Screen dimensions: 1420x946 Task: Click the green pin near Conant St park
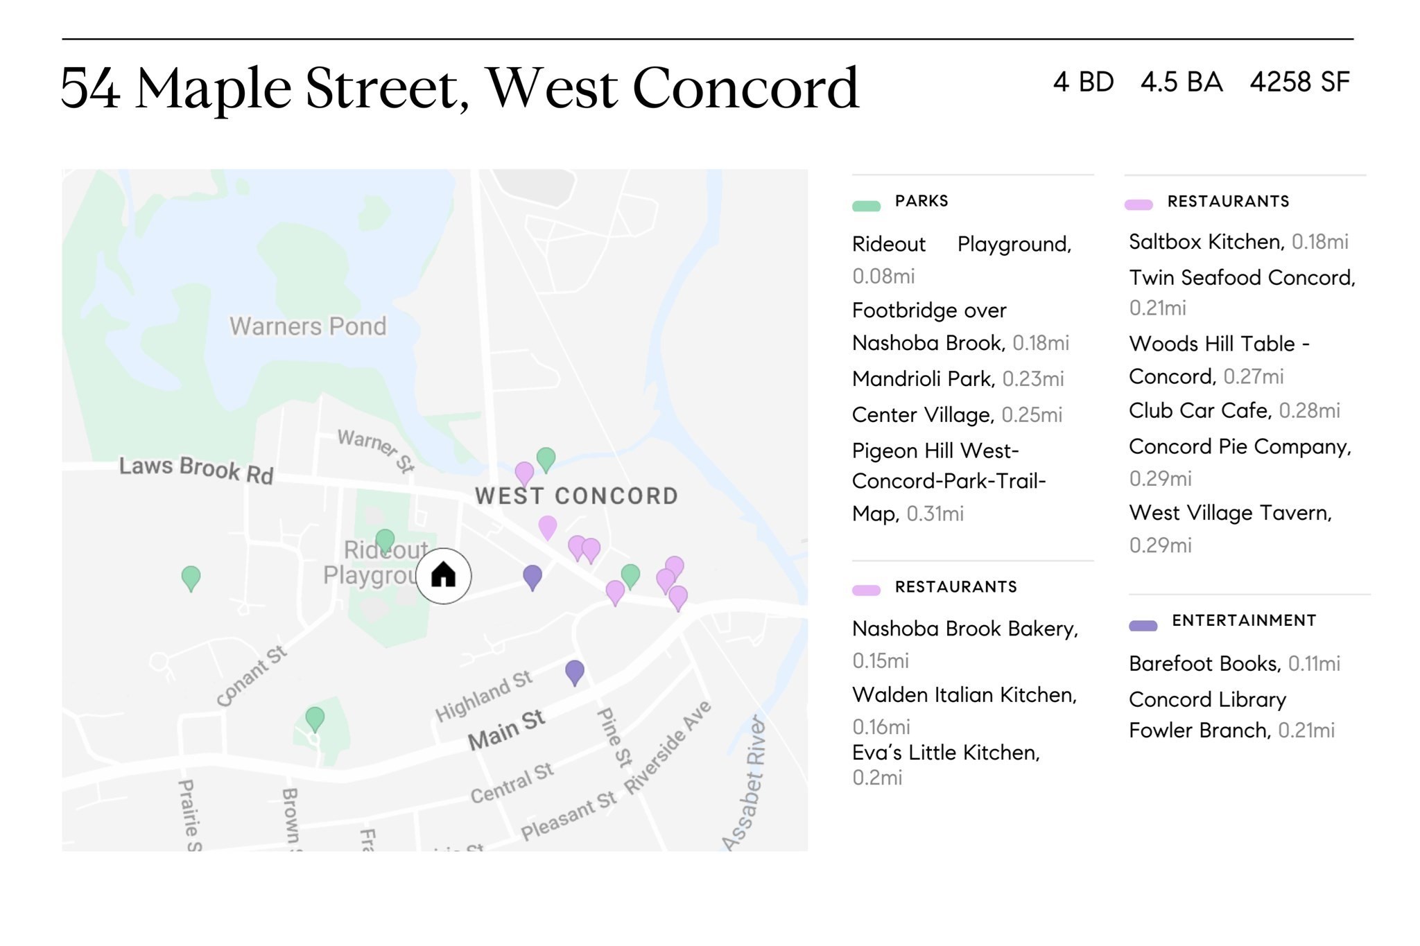[315, 718]
